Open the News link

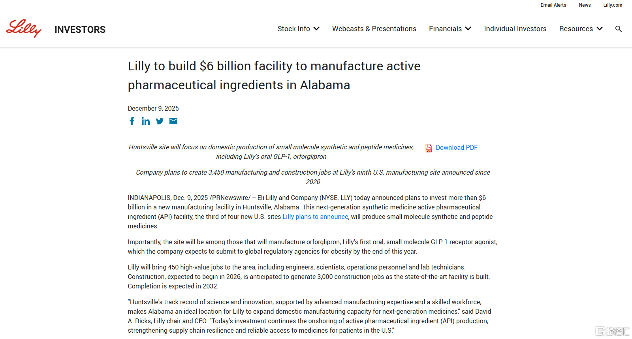(x=585, y=5)
